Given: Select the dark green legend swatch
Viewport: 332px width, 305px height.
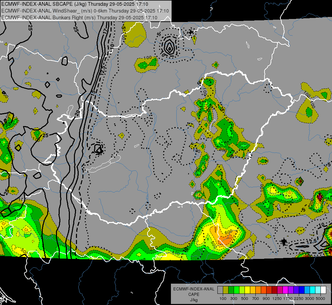Looking at the screenshot, I should [231, 290].
